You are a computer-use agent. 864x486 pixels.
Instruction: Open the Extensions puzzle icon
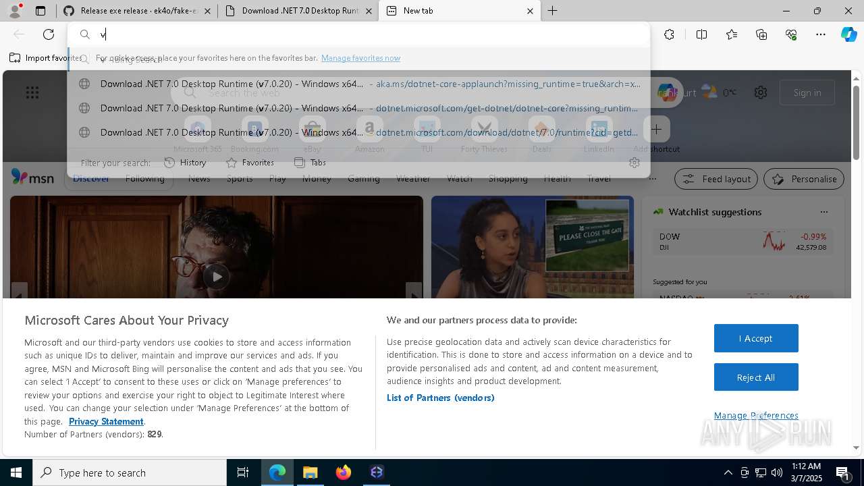(x=669, y=34)
